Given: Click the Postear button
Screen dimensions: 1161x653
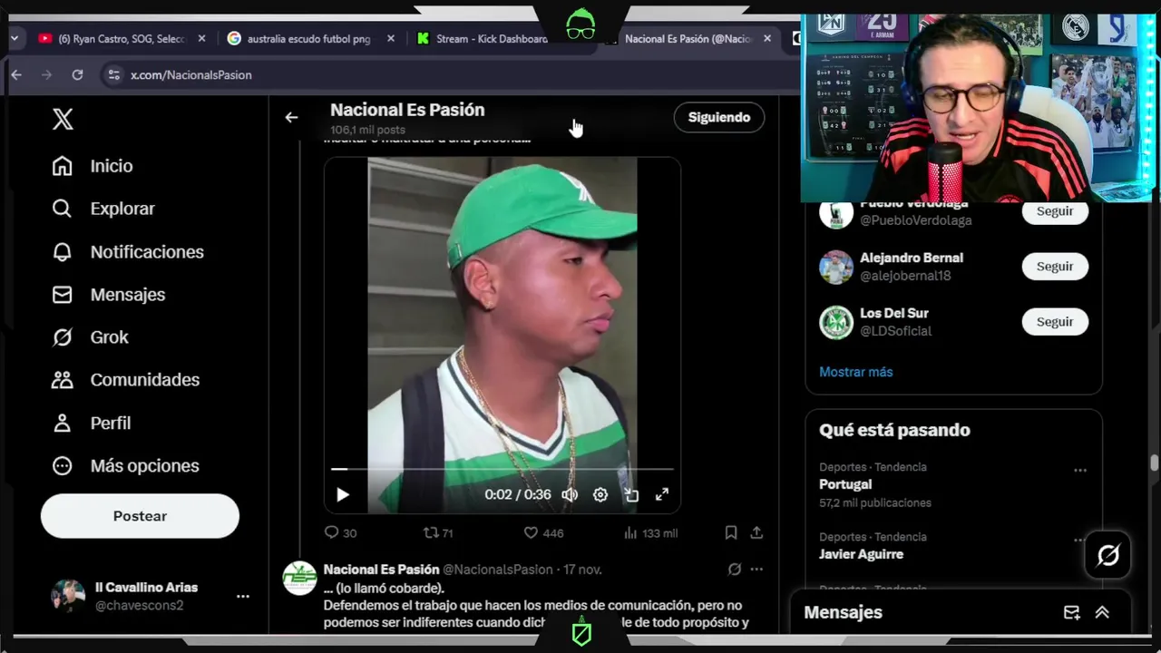Looking at the screenshot, I should click(140, 516).
